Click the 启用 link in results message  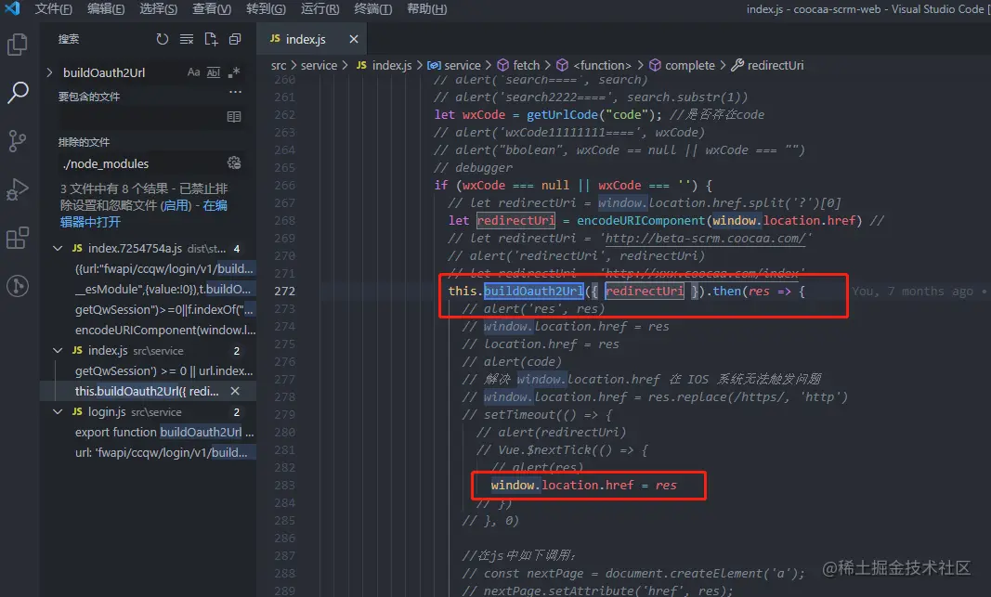(x=176, y=205)
